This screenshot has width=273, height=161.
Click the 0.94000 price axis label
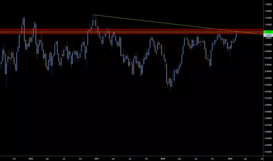pyautogui.click(x=268, y=78)
